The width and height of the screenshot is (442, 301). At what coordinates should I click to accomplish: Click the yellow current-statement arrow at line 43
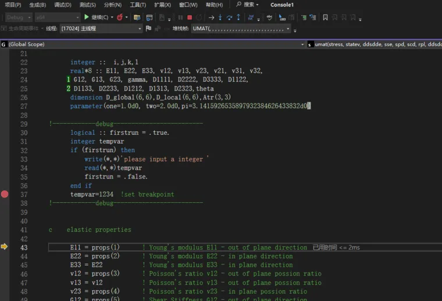pyautogui.click(x=4, y=246)
